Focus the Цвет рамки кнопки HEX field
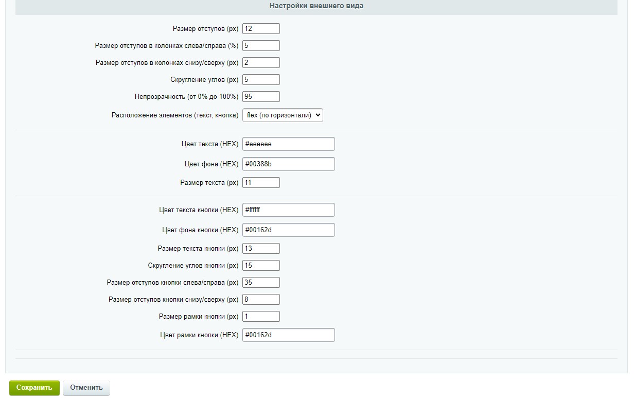This screenshot has width=635, height=398. pyautogui.click(x=288, y=335)
